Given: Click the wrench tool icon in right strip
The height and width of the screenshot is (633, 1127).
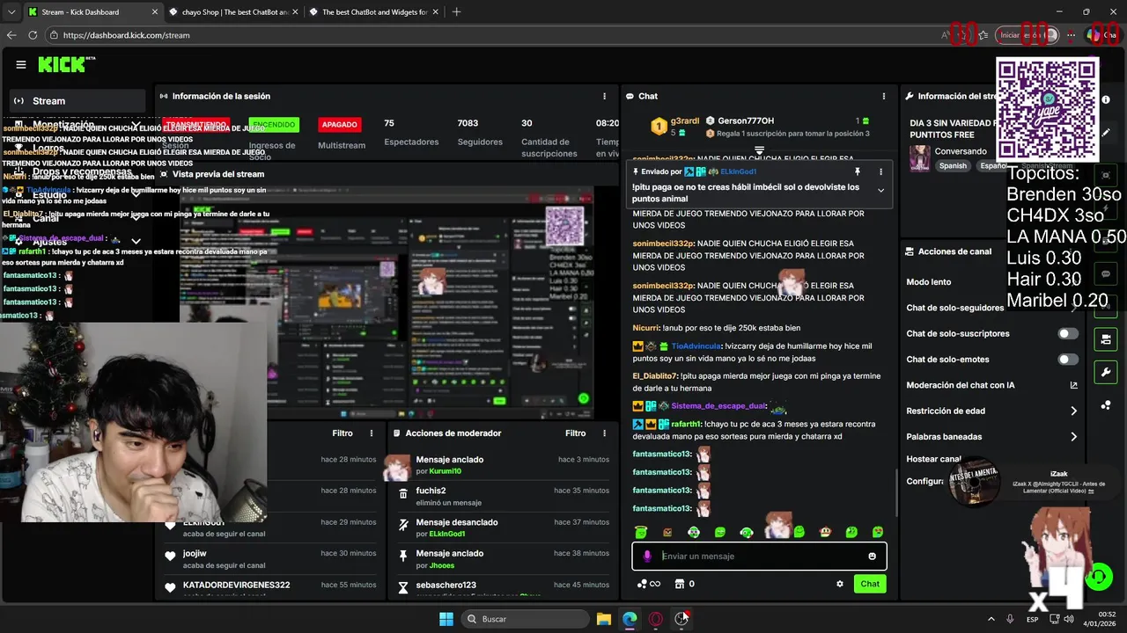Looking at the screenshot, I should click(1106, 372).
